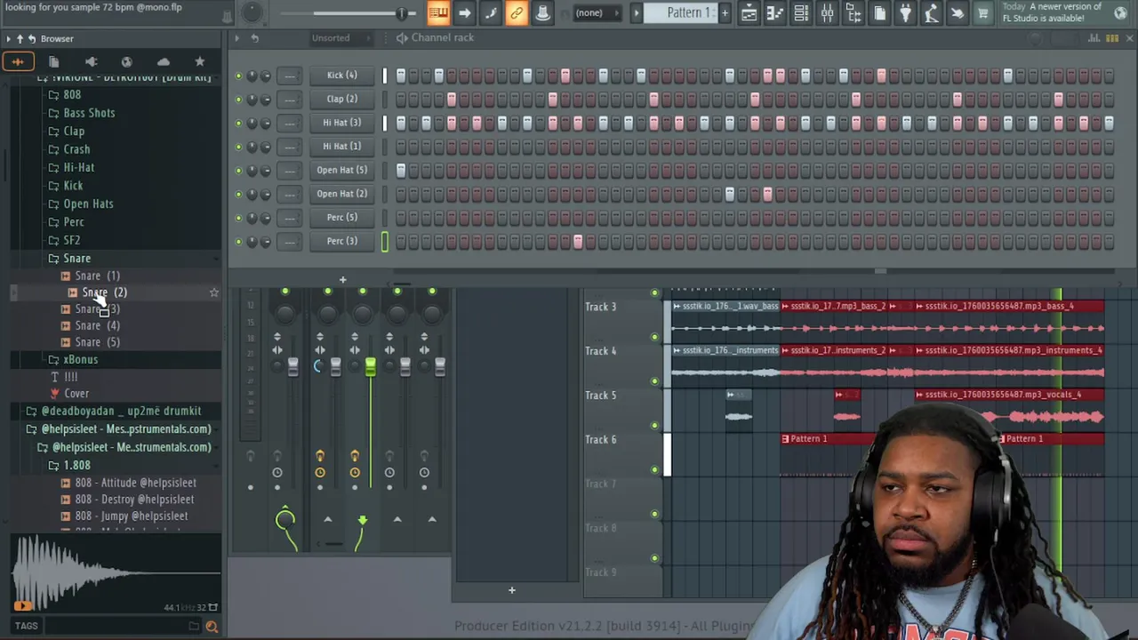Add a mixer effect slot plus
The width and height of the screenshot is (1138, 640).
coord(511,589)
